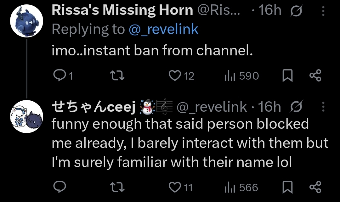Bookmark Rissa's Missing Horn's reply
Viewport: 340px width, 202px height.
(x=287, y=76)
